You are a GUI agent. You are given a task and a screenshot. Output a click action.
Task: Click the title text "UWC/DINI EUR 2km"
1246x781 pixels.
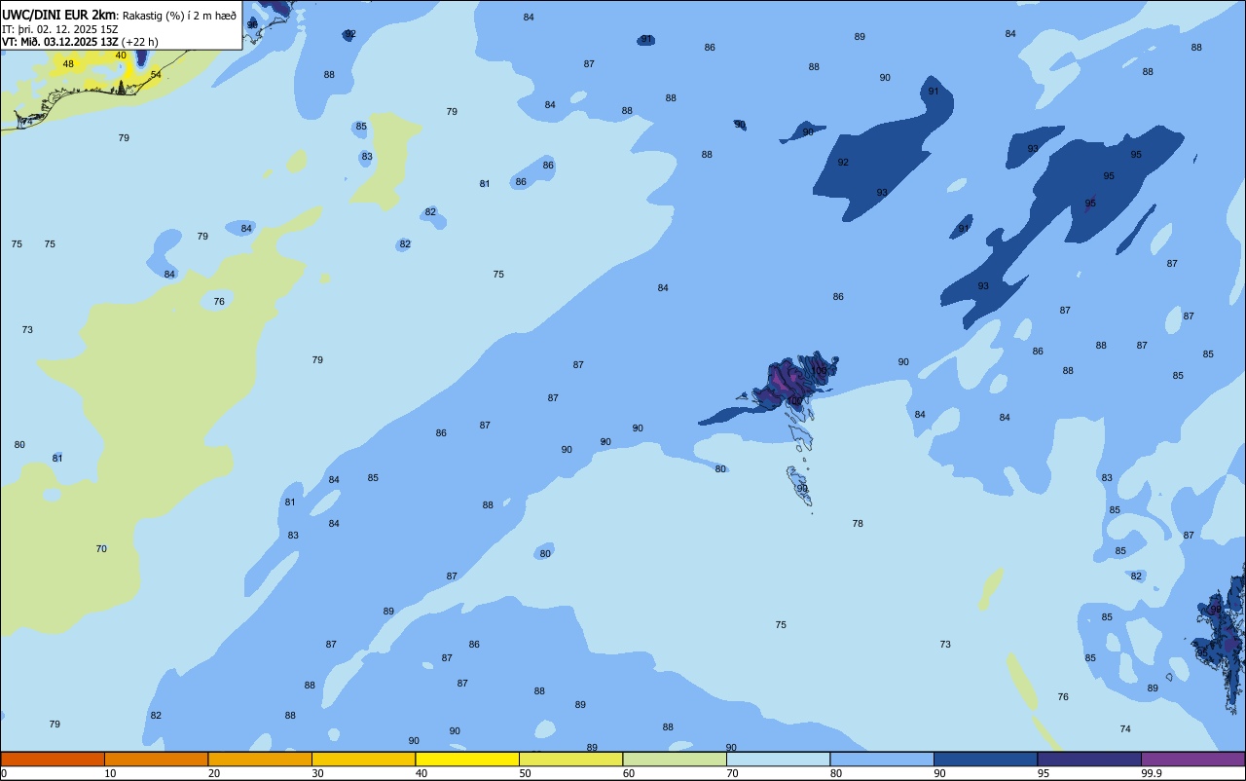pos(58,15)
